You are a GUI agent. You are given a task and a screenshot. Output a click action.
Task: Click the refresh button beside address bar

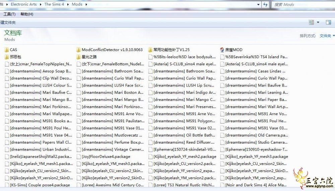(x=265, y=4)
